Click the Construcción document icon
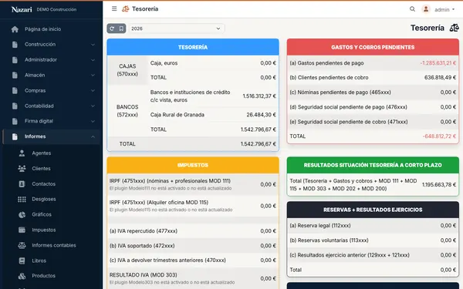463x289 pixels. coord(15,45)
